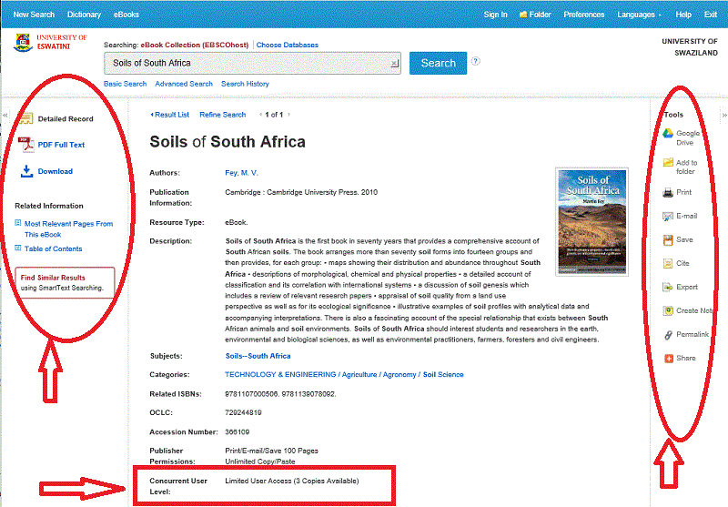Go to previous record arrow

pyautogui.click(x=260, y=115)
